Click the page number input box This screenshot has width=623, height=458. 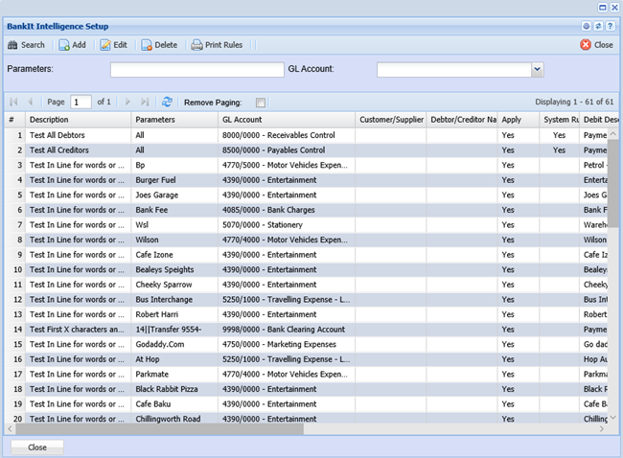click(81, 102)
